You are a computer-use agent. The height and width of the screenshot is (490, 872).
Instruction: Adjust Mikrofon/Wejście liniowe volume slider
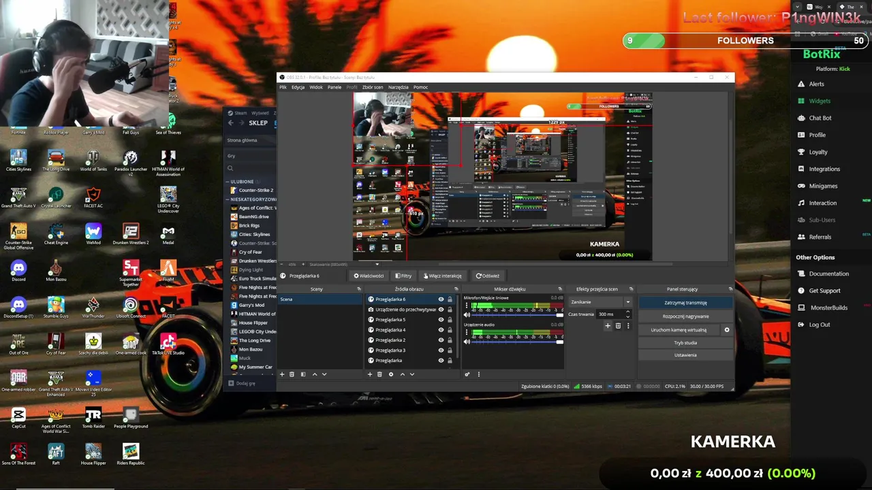click(518, 315)
